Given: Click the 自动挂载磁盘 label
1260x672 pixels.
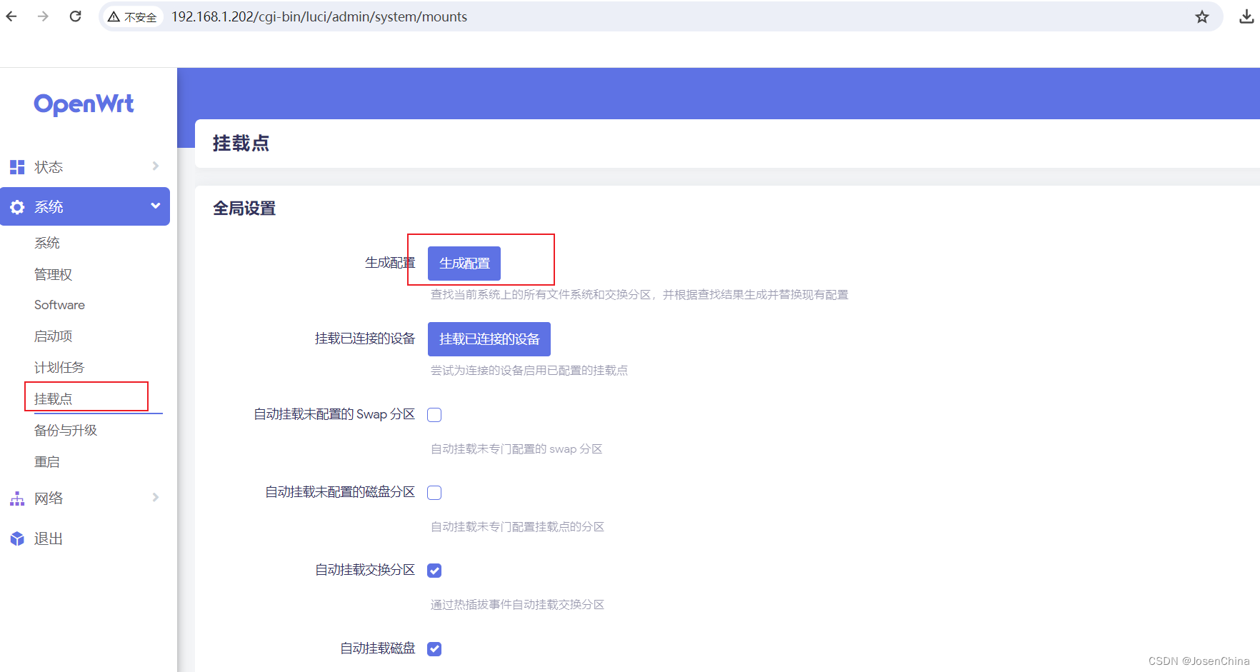Looking at the screenshot, I should pos(378,648).
